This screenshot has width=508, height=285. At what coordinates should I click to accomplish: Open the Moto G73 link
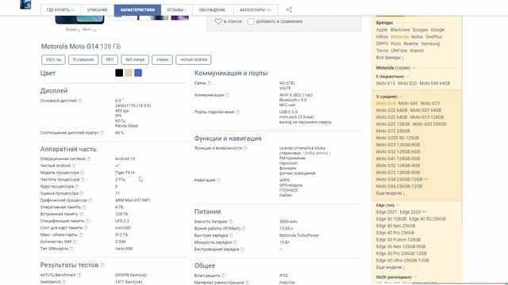pyautogui.click(x=430, y=104)
